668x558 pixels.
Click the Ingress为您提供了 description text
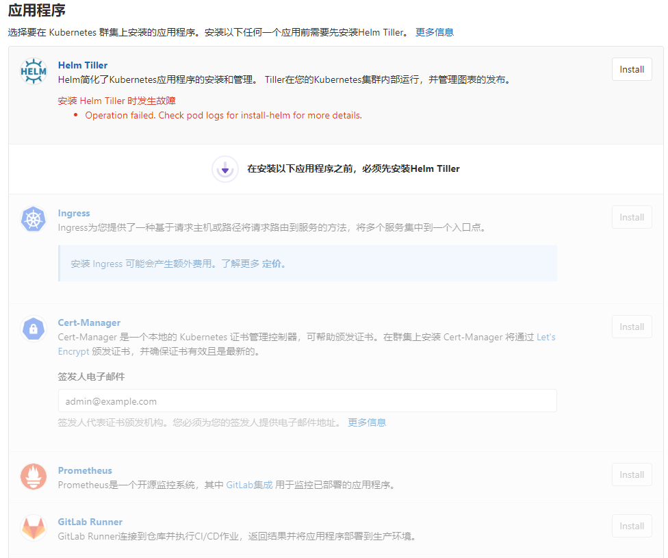pyautogui.click(x=272, y=227)
